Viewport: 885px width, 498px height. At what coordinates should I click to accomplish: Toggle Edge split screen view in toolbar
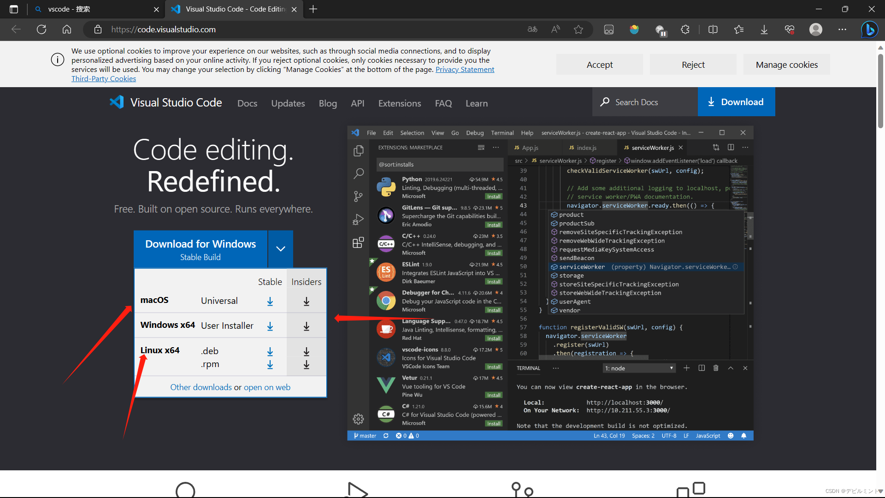pos(713,29)
